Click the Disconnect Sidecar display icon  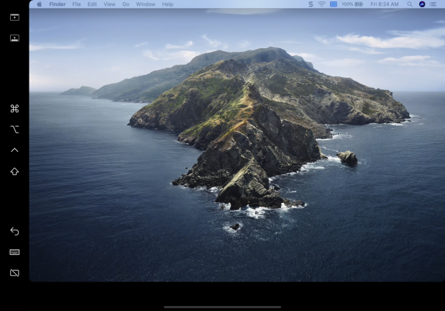[x=14, y=273]
